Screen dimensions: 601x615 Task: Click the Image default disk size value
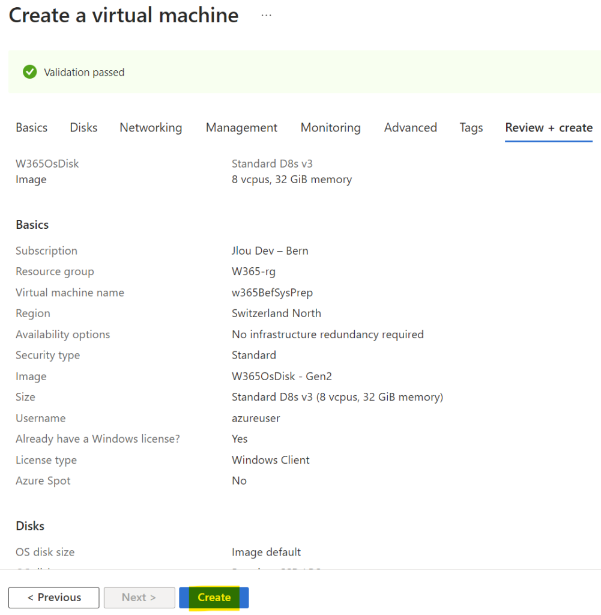[x=266, y=553]
